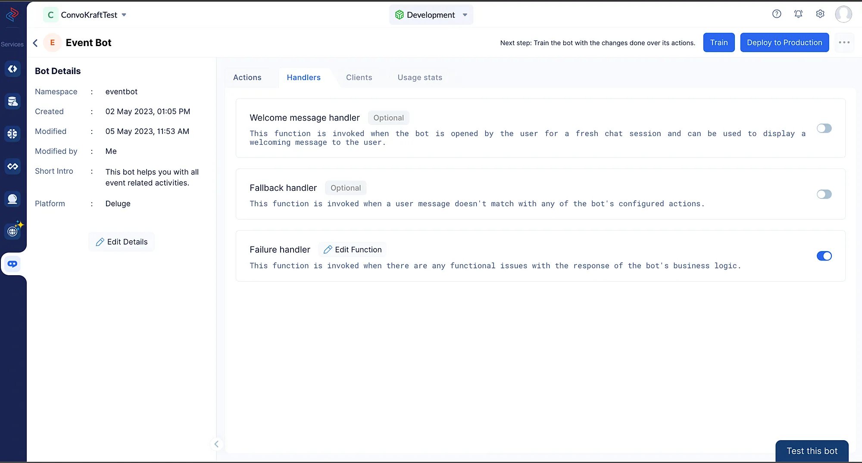The image size is (862, 463).
Task: Click the help question mark icon
Action: click(777, 14)
